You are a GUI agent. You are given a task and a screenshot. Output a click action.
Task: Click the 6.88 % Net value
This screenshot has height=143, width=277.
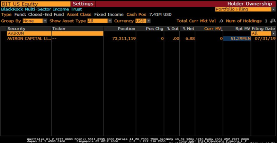[x=190, y=39]
